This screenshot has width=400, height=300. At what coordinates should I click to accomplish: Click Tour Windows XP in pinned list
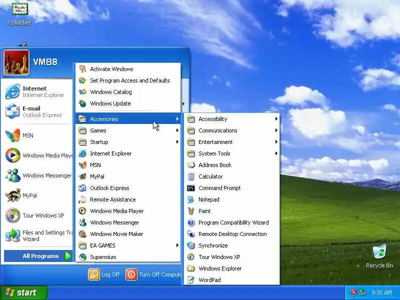37,215
